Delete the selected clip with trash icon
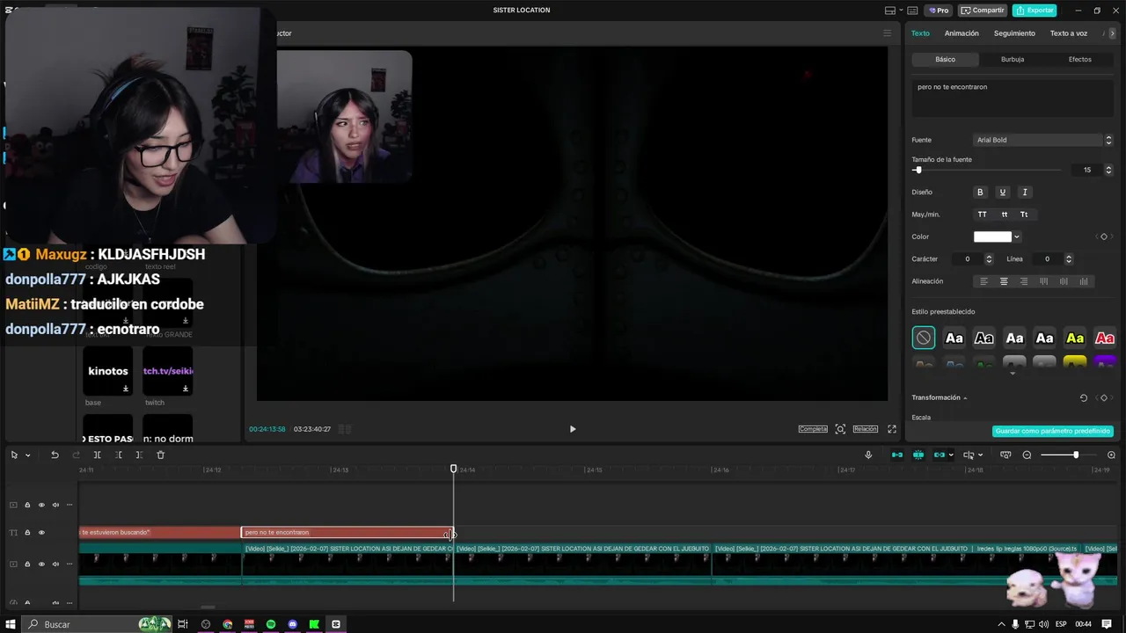The image size is (1126, 633). tap(160, 455)
